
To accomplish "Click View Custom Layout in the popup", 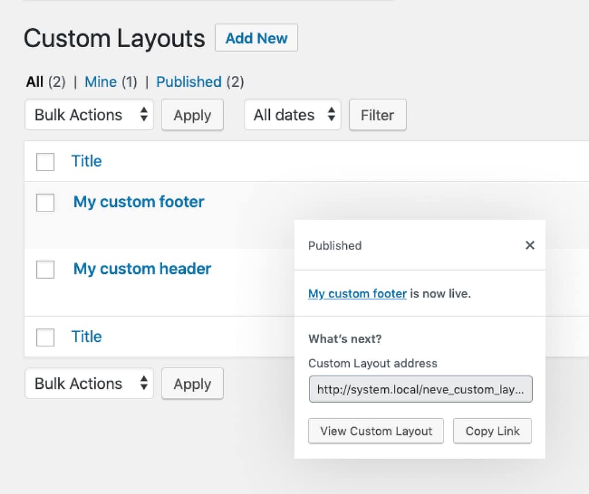I will pyautogui.click(x=376, y=431).
